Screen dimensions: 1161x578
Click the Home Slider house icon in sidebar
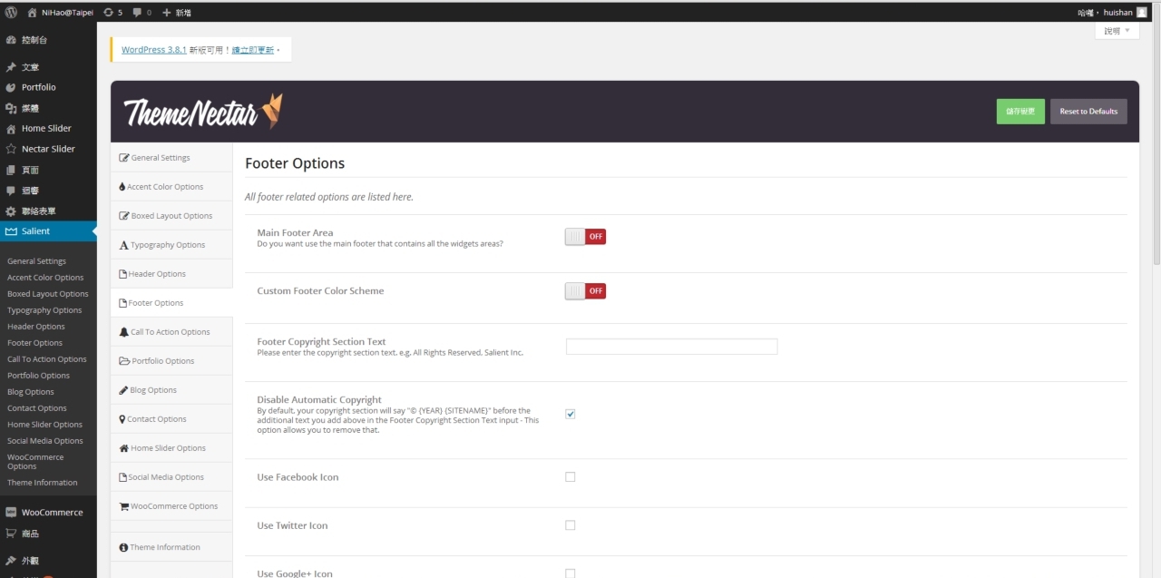pos(11,129)
